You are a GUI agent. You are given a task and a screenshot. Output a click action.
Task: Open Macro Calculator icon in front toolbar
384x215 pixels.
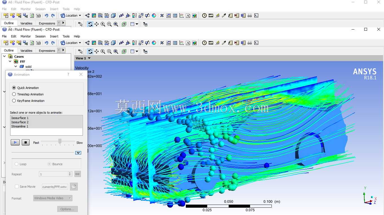point(237,43)
